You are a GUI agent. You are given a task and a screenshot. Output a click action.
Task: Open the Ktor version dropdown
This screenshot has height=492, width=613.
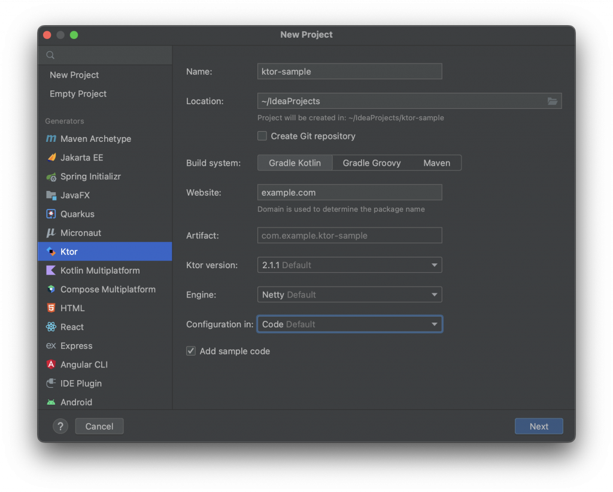(x=350, y=265)
